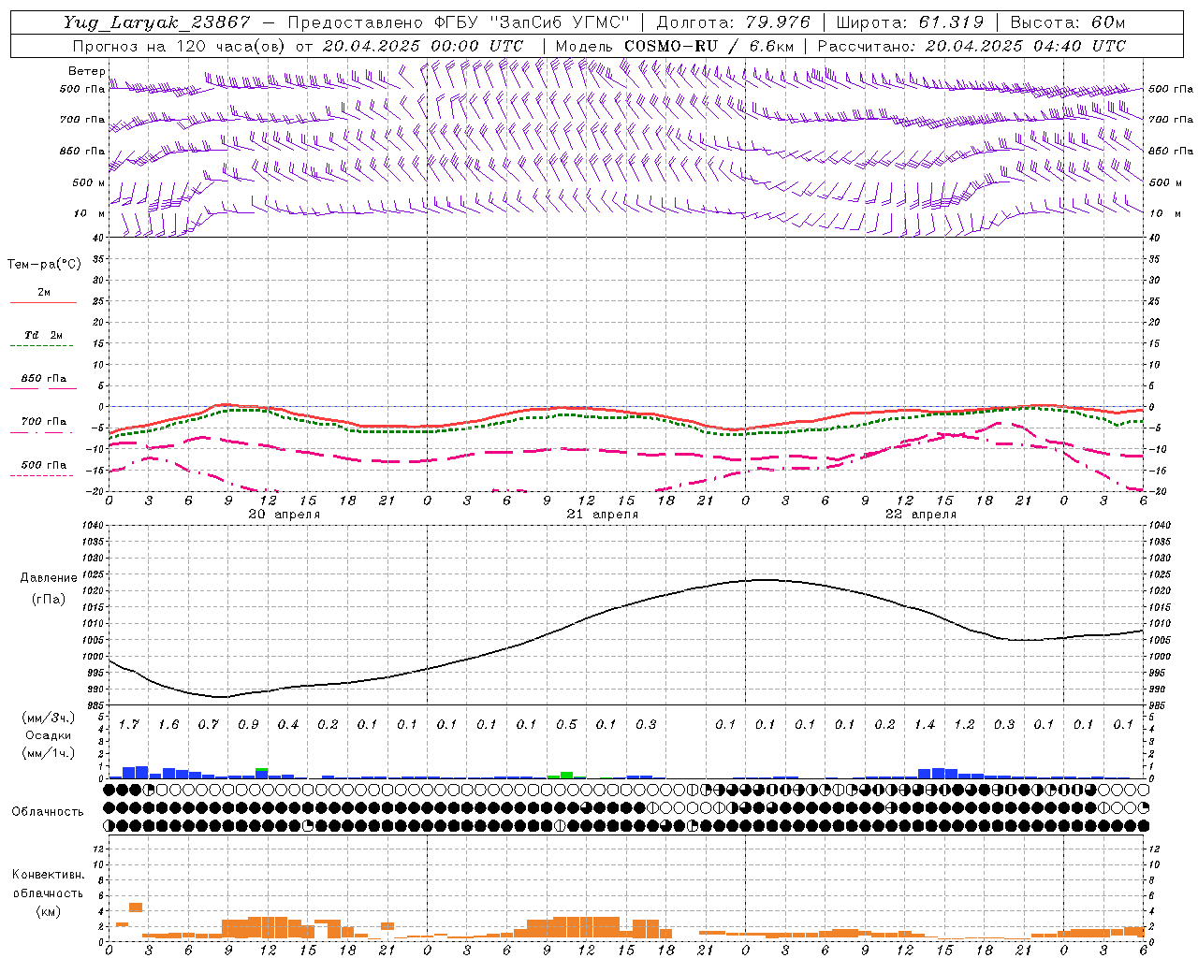Viewport: 1198px width, 958px height.
Task: Click the (км) unit under облачность
Action: click(49, 911)
